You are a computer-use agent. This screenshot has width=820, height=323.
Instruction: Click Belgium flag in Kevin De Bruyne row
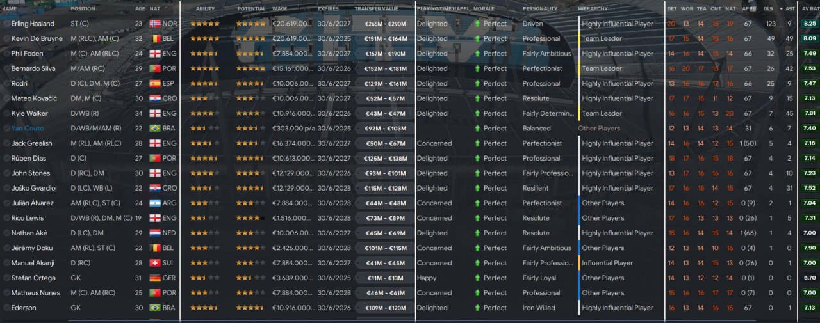[154, 38]
